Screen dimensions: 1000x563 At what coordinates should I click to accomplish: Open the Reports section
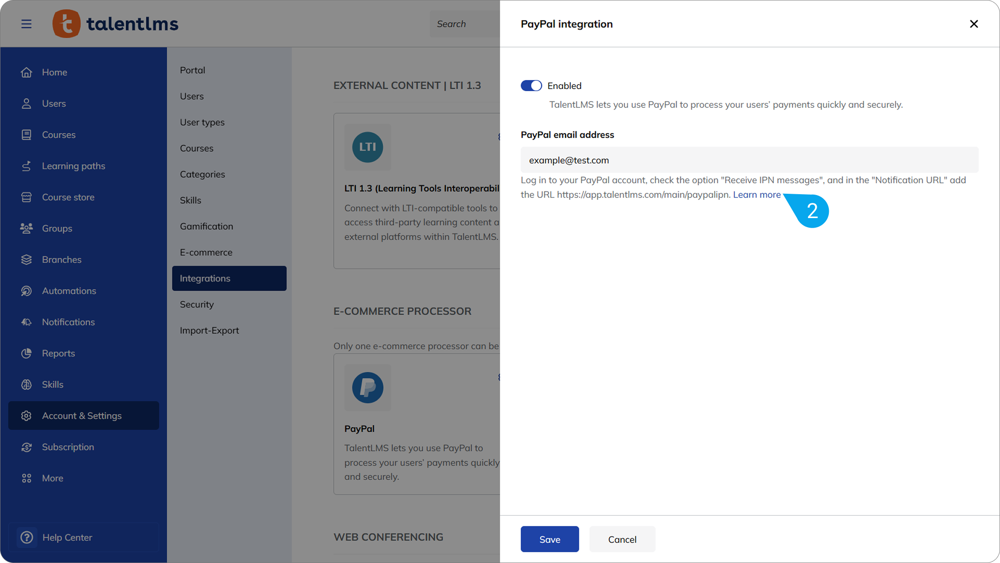coord(58,353)
